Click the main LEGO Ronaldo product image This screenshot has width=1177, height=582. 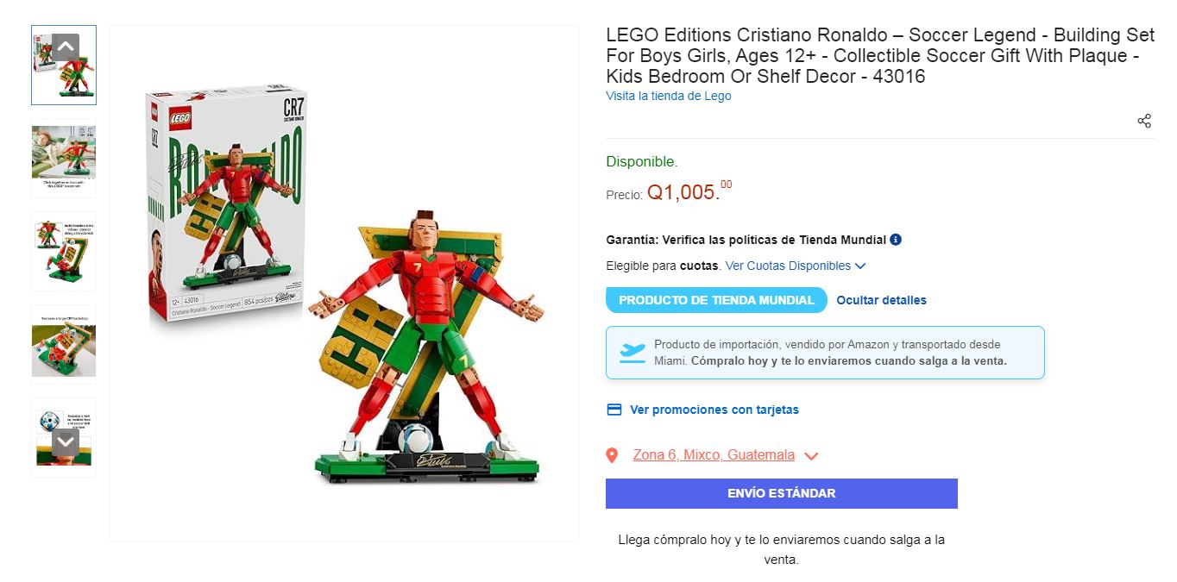point(344,285)
